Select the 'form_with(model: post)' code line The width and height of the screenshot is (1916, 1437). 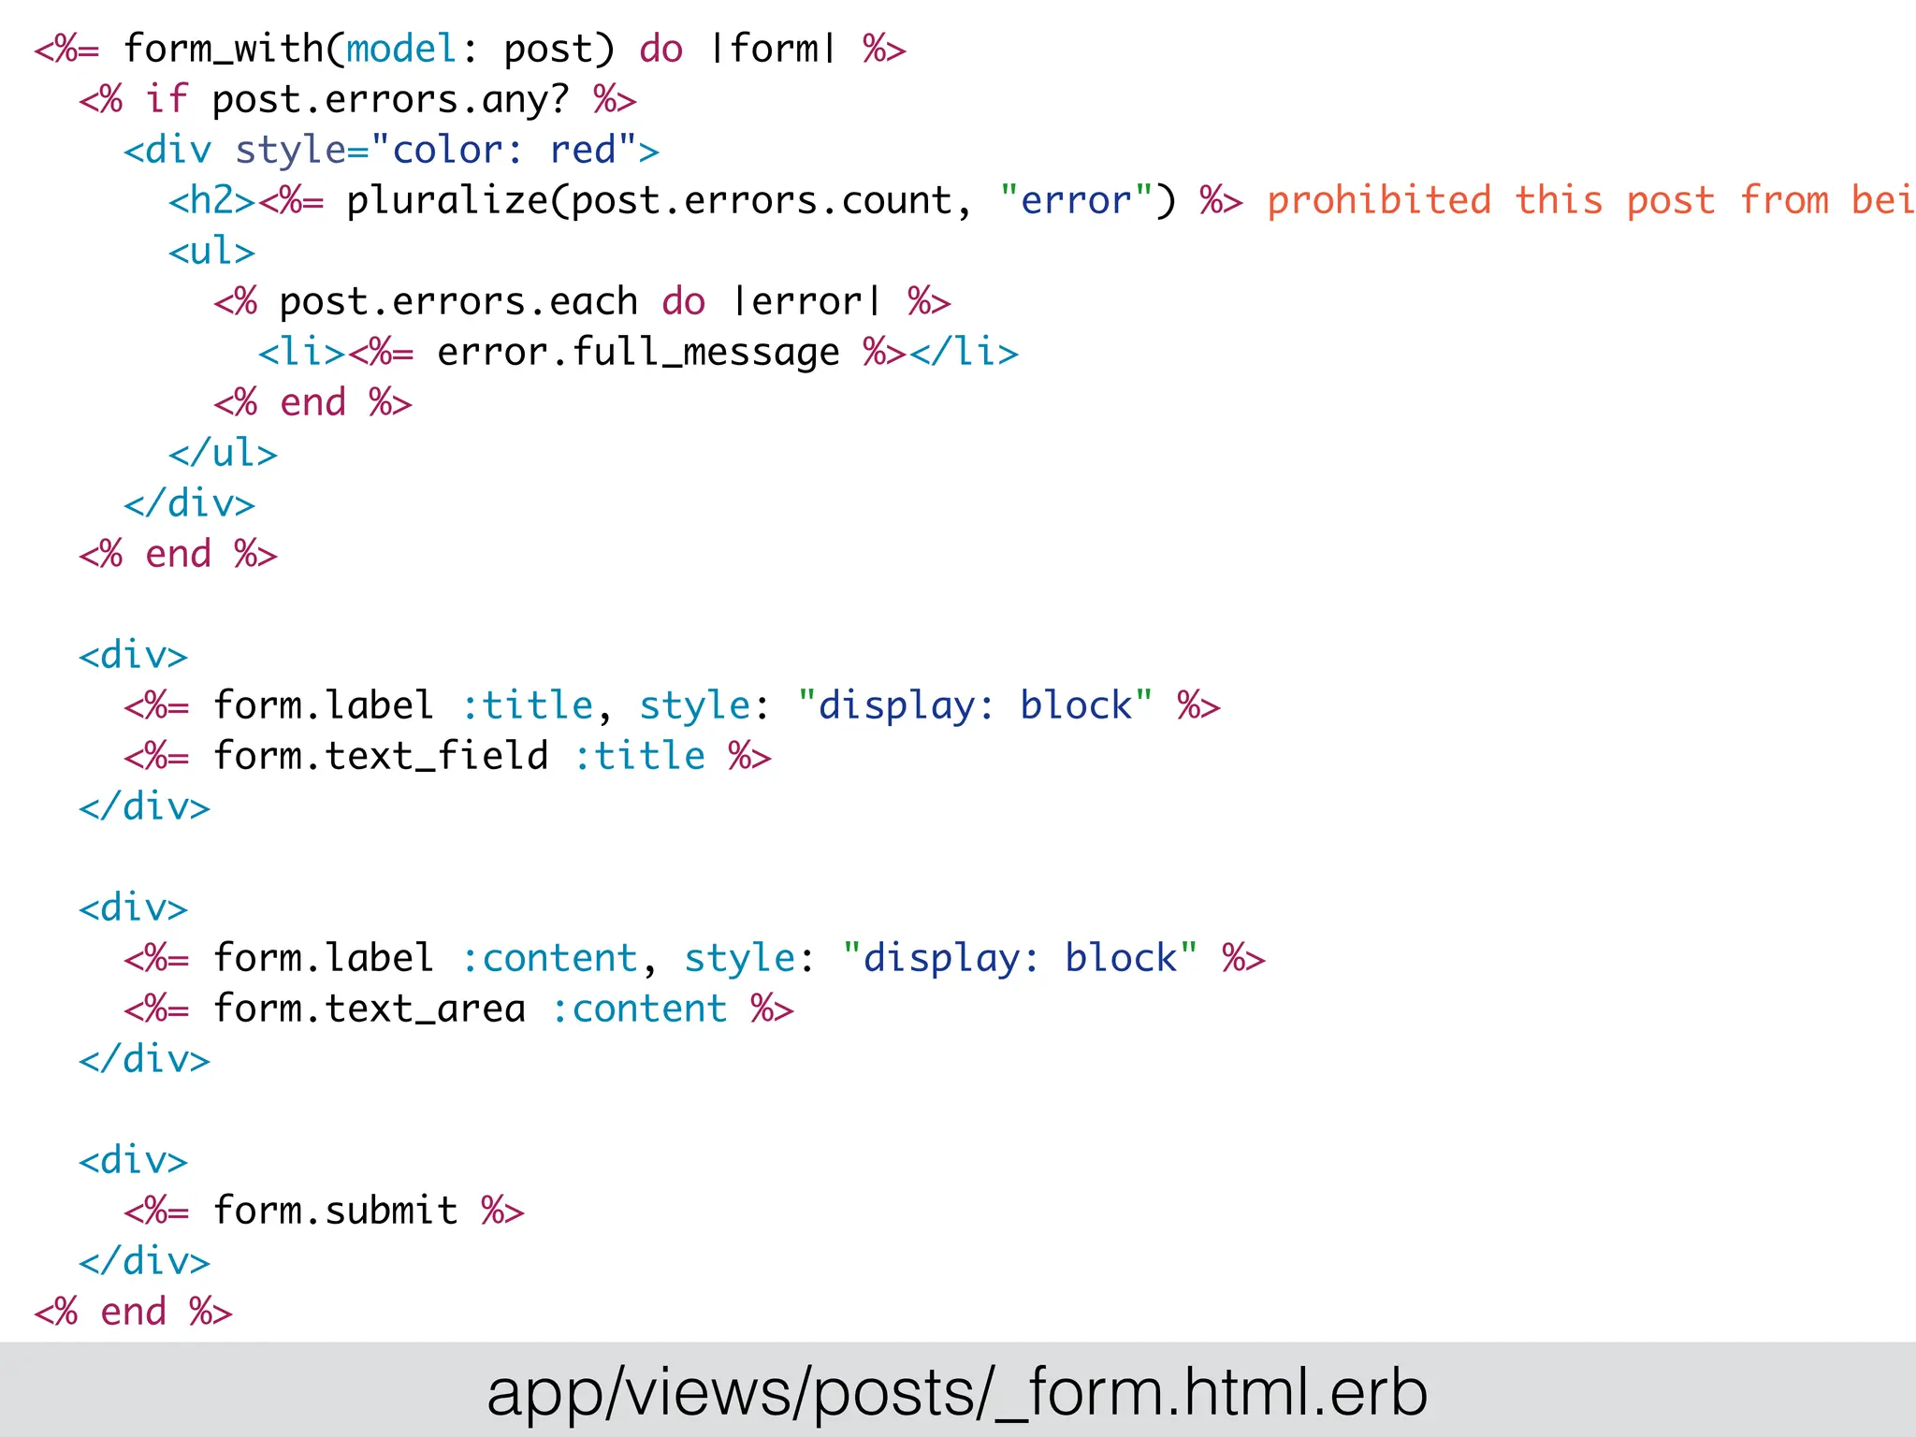(x=470, y=49)
